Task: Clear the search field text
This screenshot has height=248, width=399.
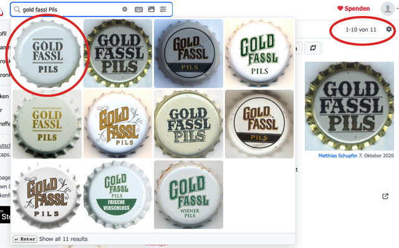Action: (x=125, y=9)
